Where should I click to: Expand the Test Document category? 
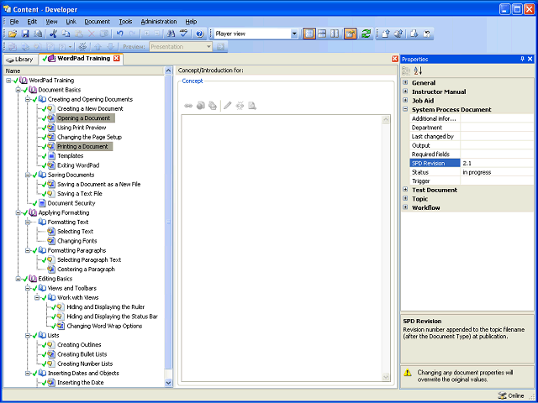405,189
